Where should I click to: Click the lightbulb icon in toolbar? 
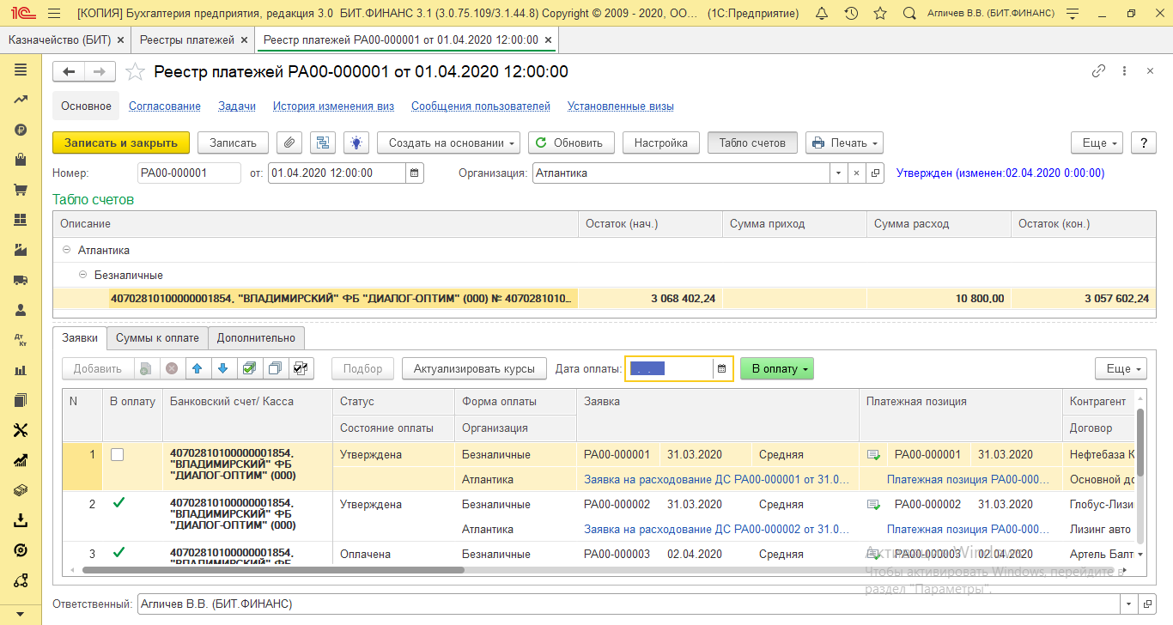point(356,143)
